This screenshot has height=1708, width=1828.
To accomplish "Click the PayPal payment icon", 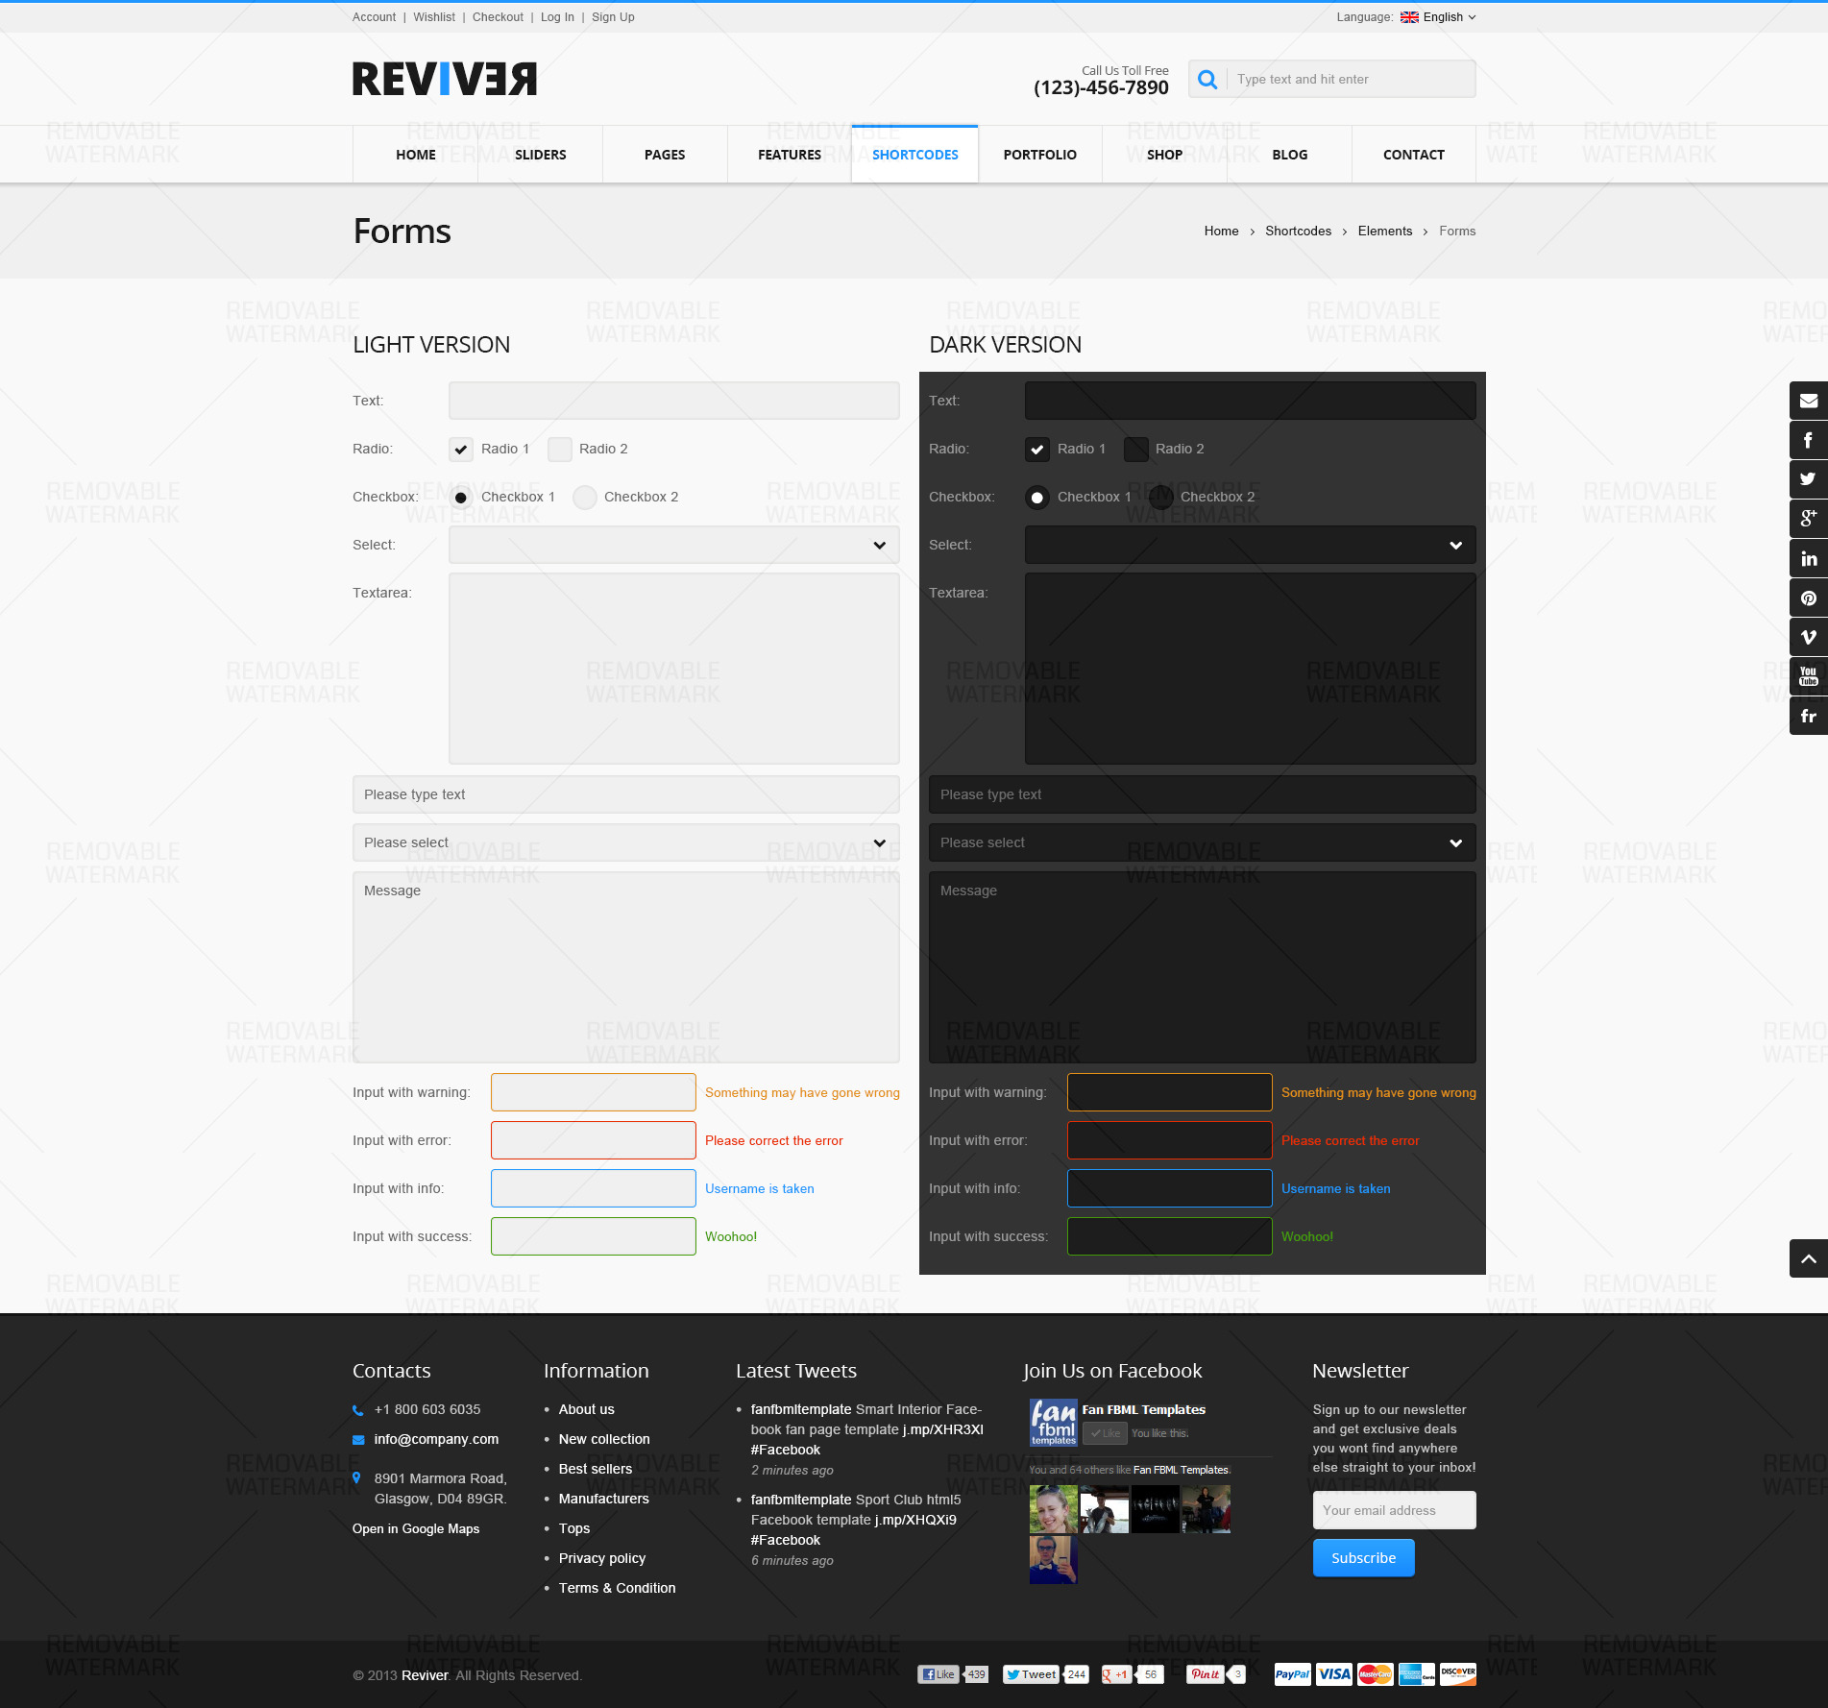I will click(1292, 1674).
